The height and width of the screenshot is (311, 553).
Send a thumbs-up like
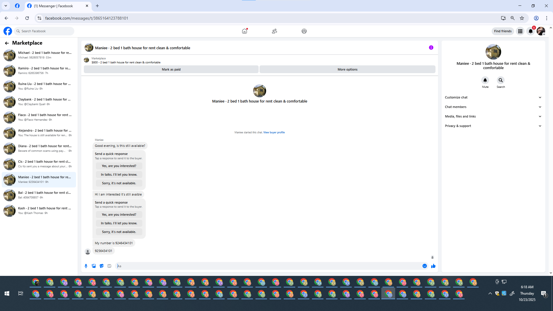pyautogui.click(x=433, y=266)
